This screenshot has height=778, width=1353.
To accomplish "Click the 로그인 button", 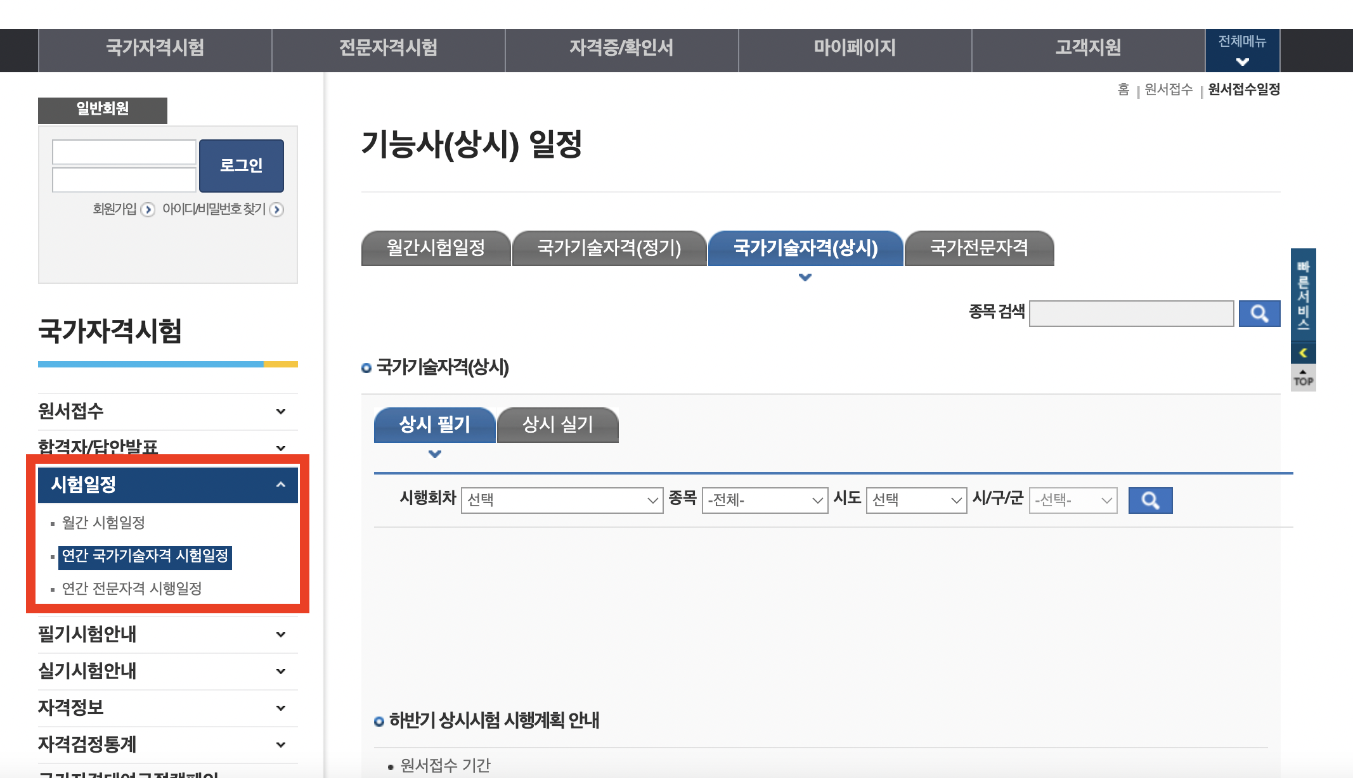I will [241, 166].
